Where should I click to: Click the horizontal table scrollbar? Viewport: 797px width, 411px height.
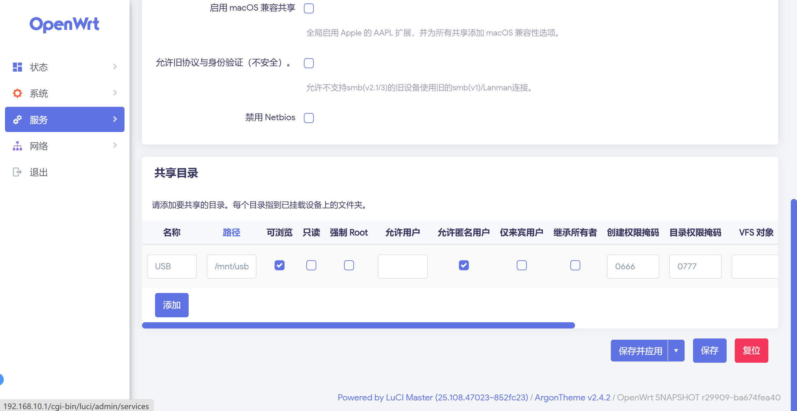358,325
